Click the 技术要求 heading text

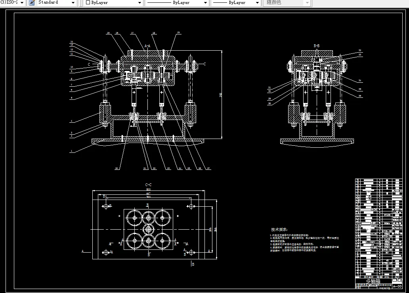(279, 230)
